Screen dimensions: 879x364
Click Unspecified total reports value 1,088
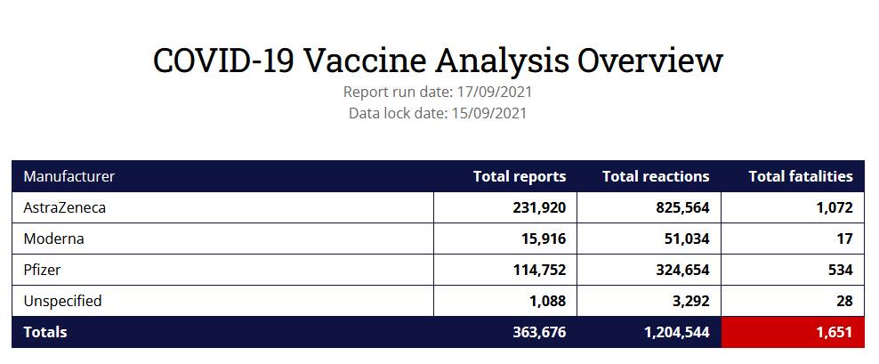[x=544, y=301]
